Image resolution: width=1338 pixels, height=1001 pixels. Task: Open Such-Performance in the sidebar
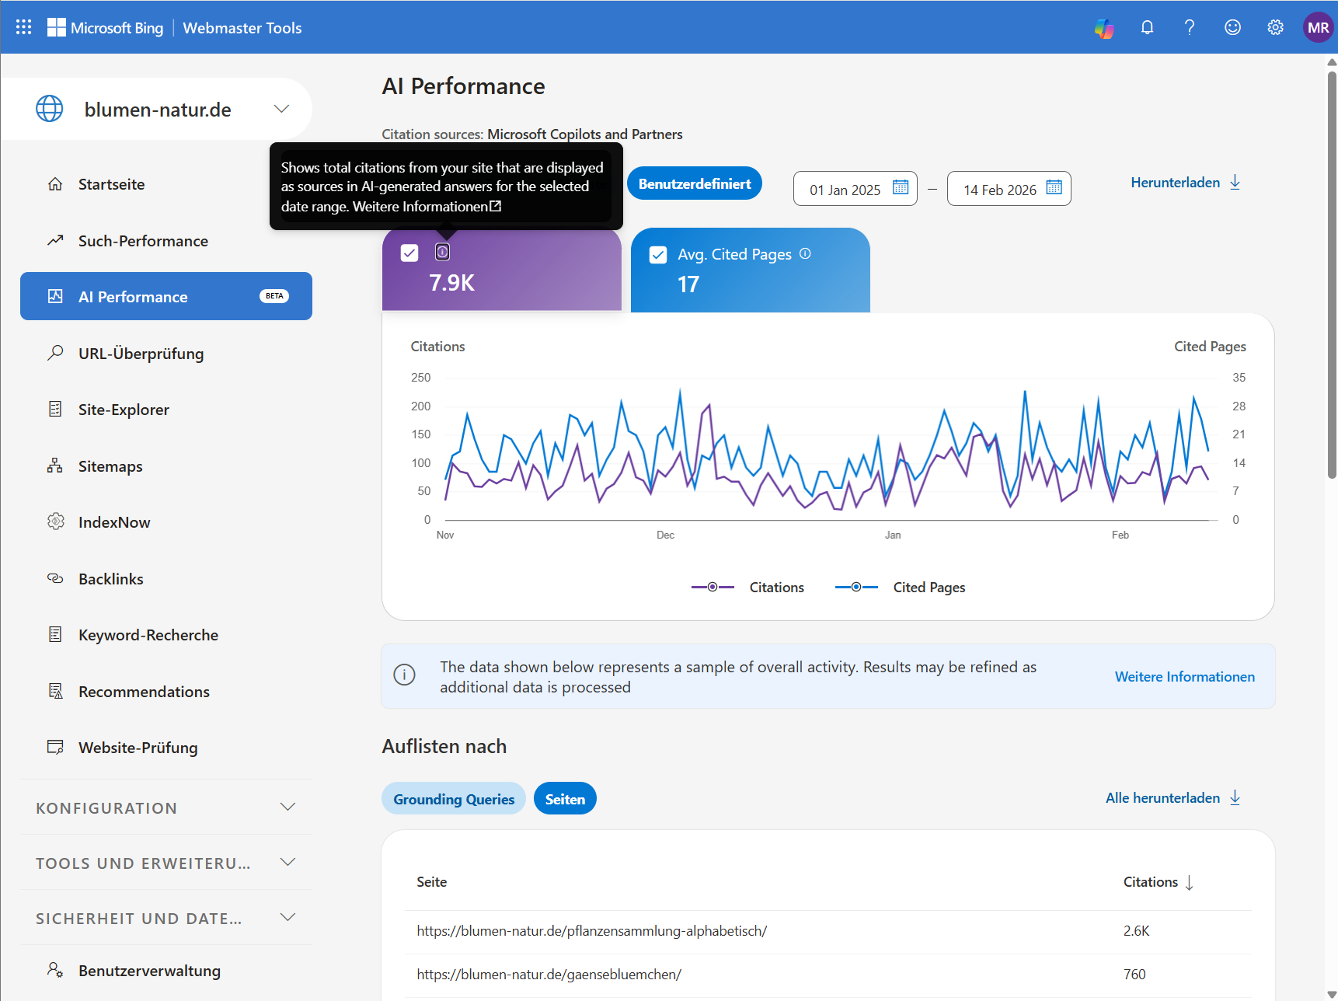tap(143, 241)
